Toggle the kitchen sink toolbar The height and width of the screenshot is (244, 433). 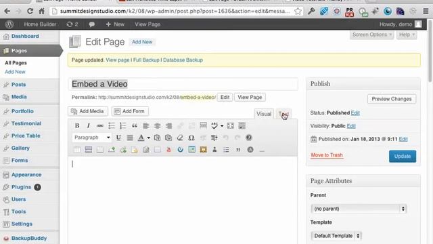(242, 125)
